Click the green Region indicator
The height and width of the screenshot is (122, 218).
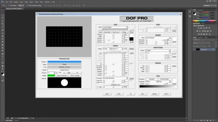point(51,76)
